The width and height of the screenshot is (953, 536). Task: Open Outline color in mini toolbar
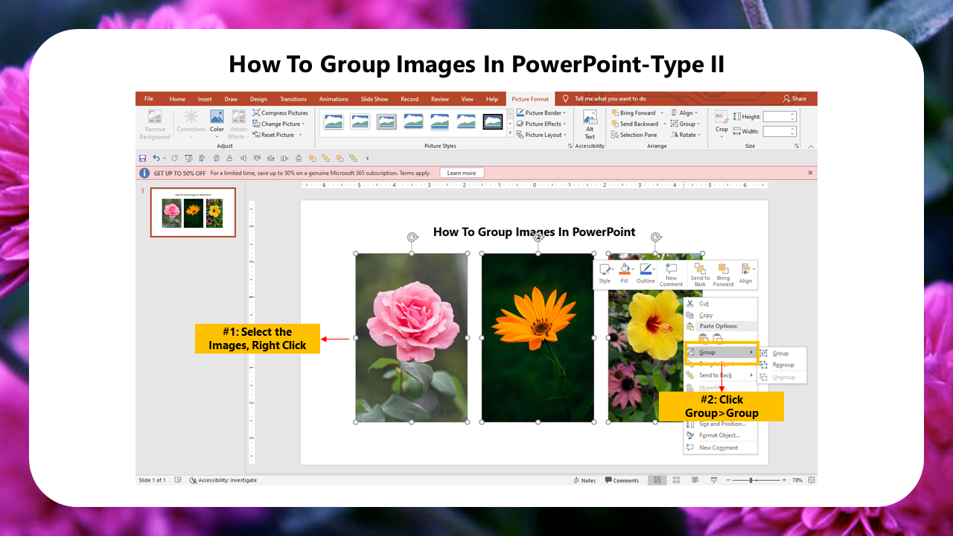(x=646, y=274)
